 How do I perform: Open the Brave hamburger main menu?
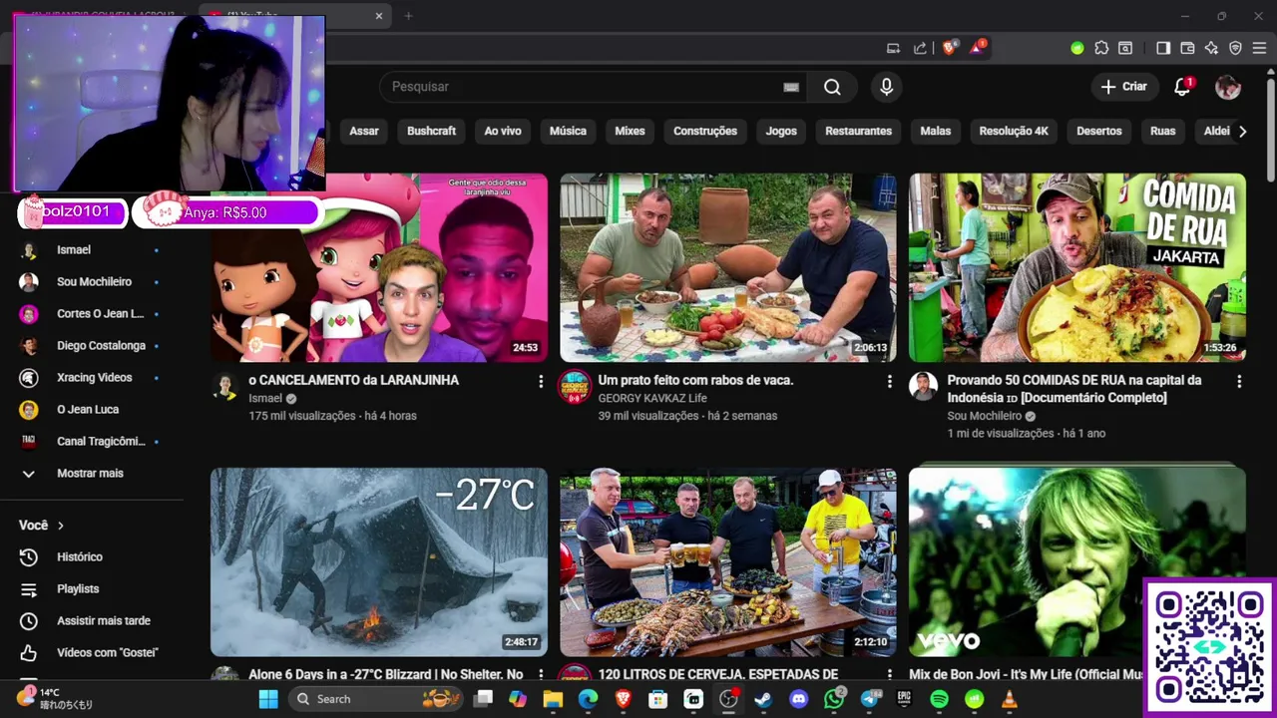click(1259, 48)
